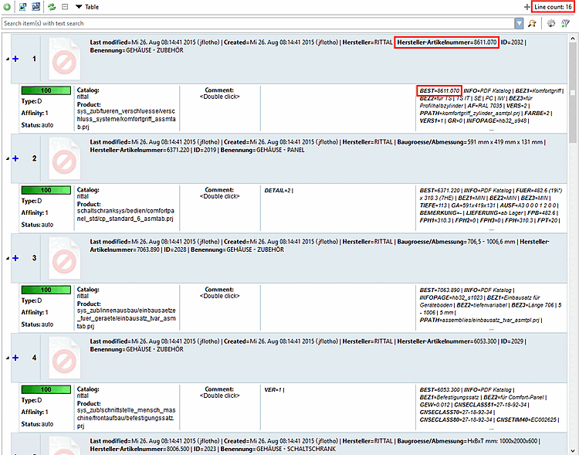Click the ellipsis below row 4 attributes

click(491, 429)
